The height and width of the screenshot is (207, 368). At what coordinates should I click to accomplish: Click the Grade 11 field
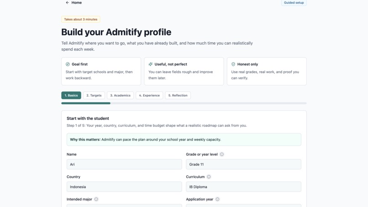click(x=244, y=164)
